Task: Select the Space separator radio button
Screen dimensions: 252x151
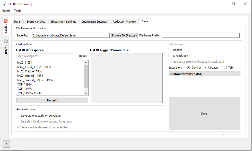Action: point(207,68)
